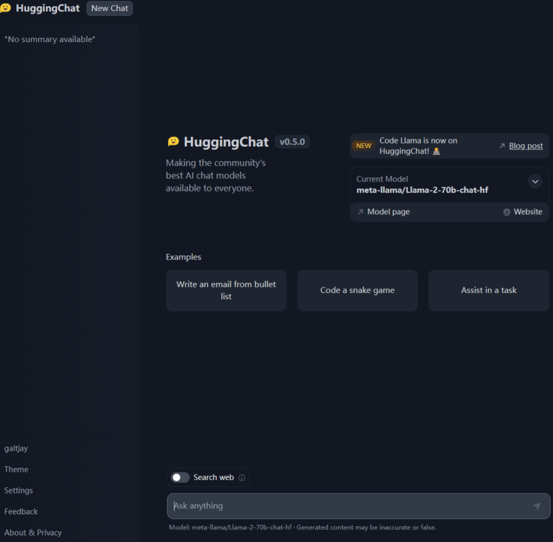The height and width of the screenshot is (542, 553).
Task: Click the arrow icon beside Model page
Action: (x=360, y=212)
